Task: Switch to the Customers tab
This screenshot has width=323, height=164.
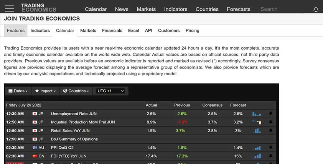Action: (x=169, y=31)
